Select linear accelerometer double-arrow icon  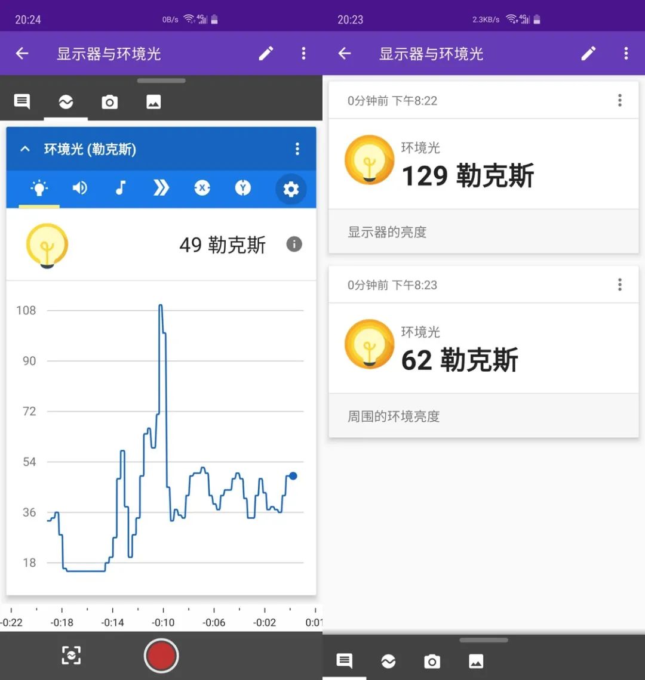pos(161,188)
